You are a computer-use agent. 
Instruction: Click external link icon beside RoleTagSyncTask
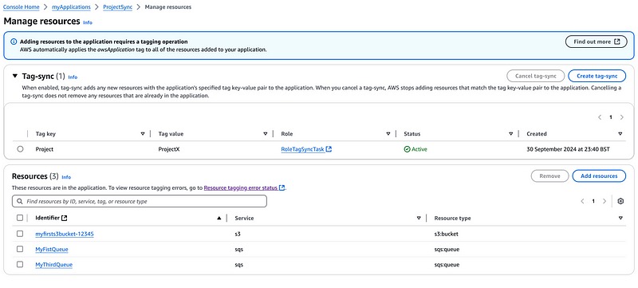pyautogui.click(x=329, y=149)
